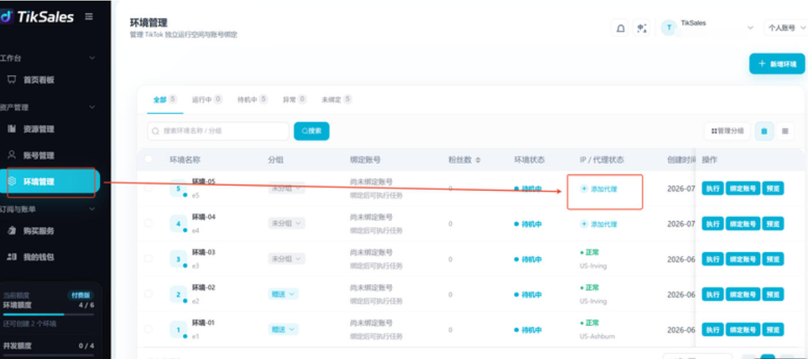
Task: Open group dropdown for 环境-04
Action: point(286,223)
